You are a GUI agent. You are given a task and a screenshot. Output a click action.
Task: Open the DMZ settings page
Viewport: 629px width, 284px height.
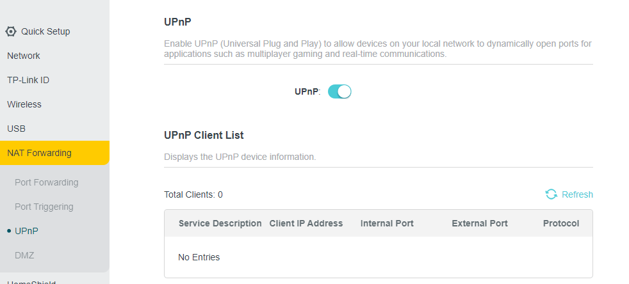coord(24,255)
